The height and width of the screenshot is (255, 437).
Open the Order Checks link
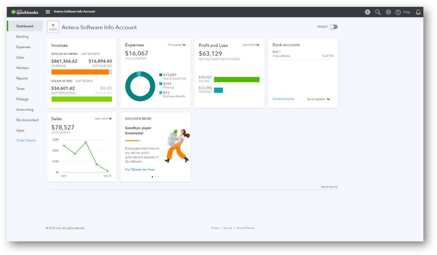[26, 140]
